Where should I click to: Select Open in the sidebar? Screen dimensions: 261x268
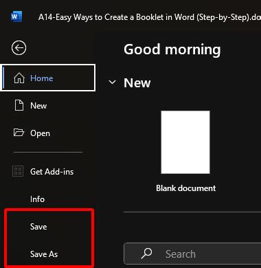tap(48, 133)
